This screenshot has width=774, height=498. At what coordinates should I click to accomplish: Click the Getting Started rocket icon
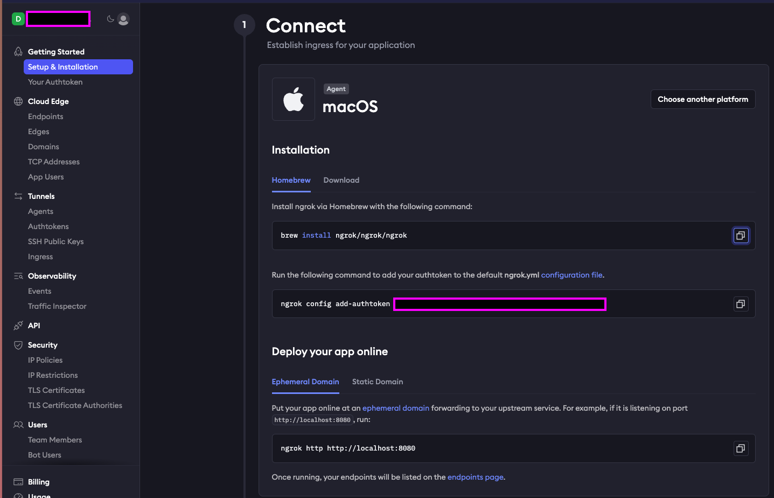tap(18, 52)
